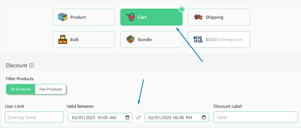Click the User Limit input field

34,117
